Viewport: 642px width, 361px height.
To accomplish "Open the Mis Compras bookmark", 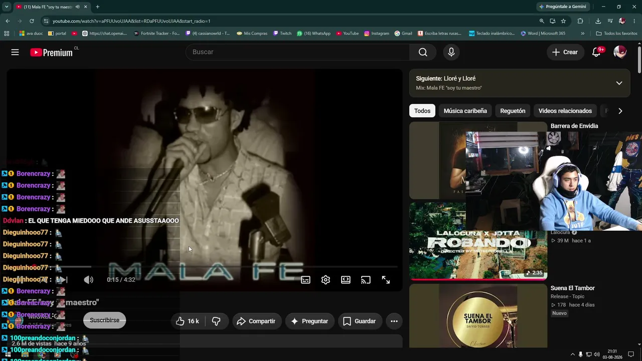I will [252, 34].
